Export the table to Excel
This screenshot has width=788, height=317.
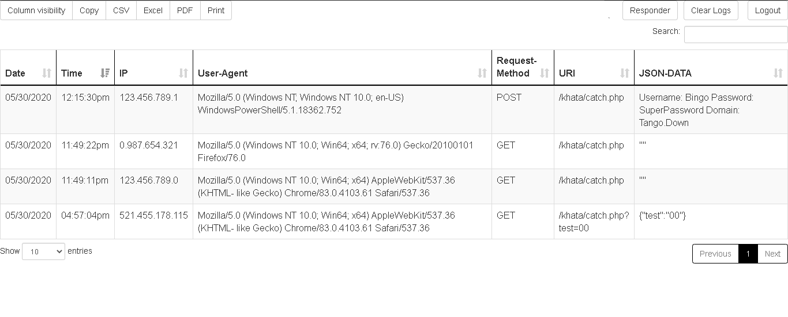pos(153,10)
